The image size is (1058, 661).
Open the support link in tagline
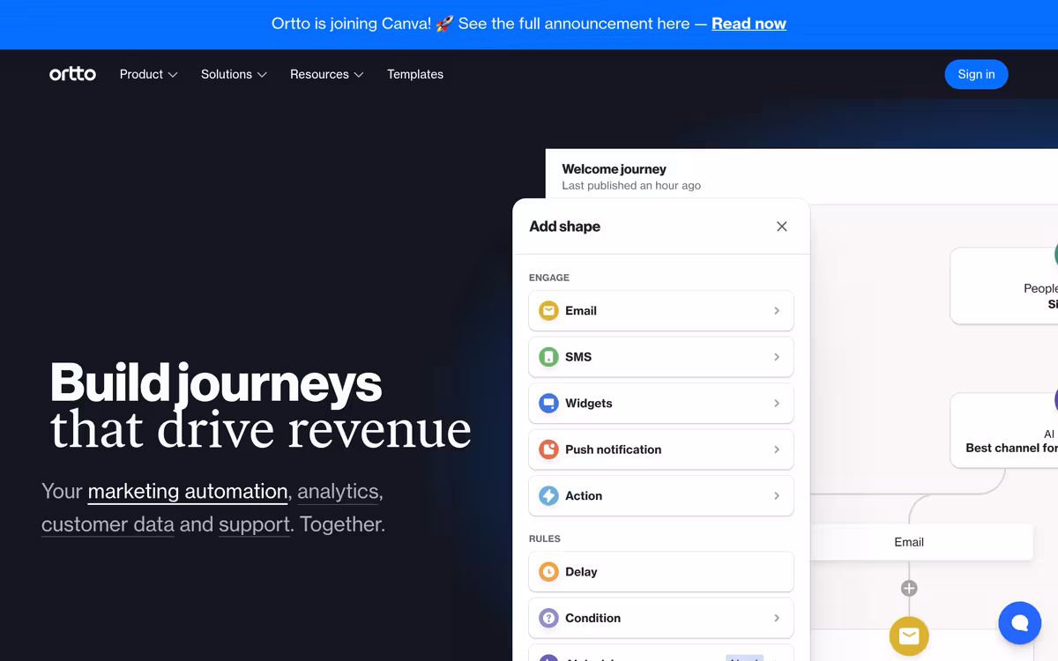tap(254, 524)
